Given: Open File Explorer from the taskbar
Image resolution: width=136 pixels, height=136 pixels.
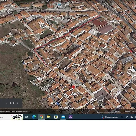Looking at the screenshot, I should (49, 117).
